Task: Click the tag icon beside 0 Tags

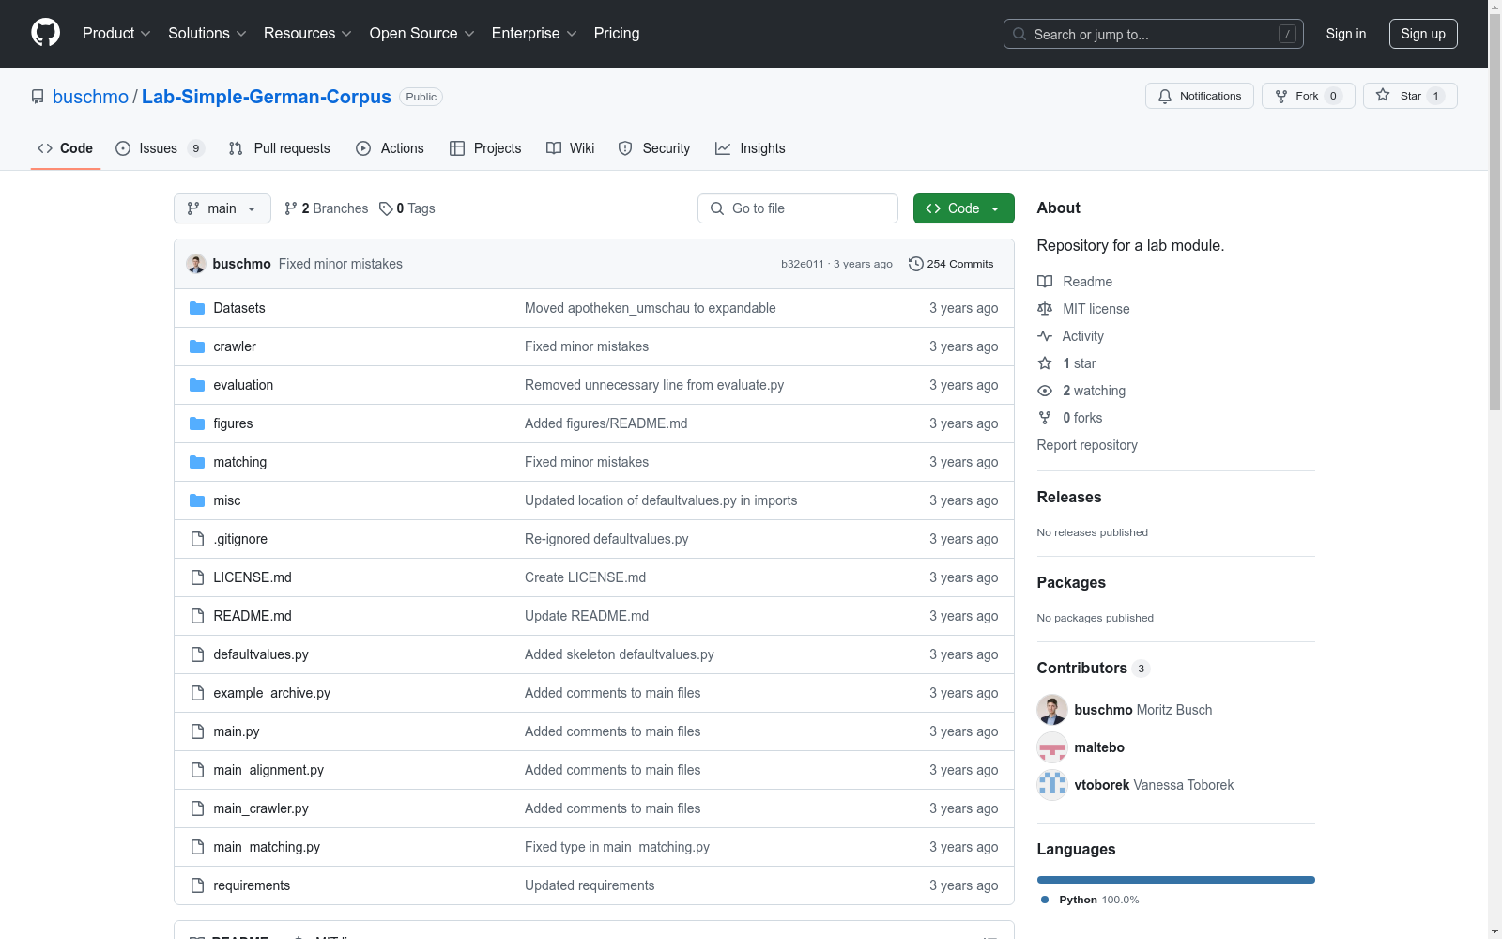Action: [x=386, y=208]
